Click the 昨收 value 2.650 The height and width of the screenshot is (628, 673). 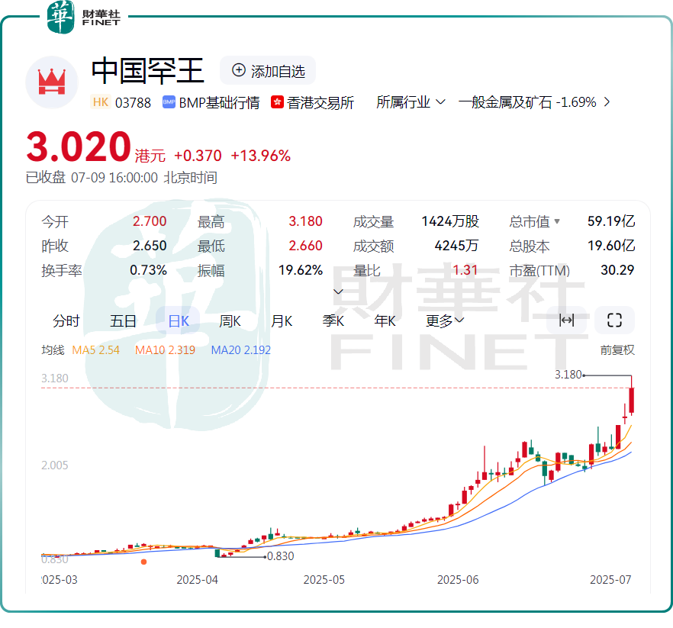pyautogui.click(x=150, y=246)
